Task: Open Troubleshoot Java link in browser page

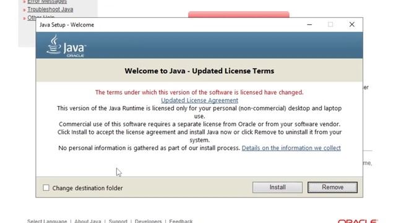Action: point(50,9)
